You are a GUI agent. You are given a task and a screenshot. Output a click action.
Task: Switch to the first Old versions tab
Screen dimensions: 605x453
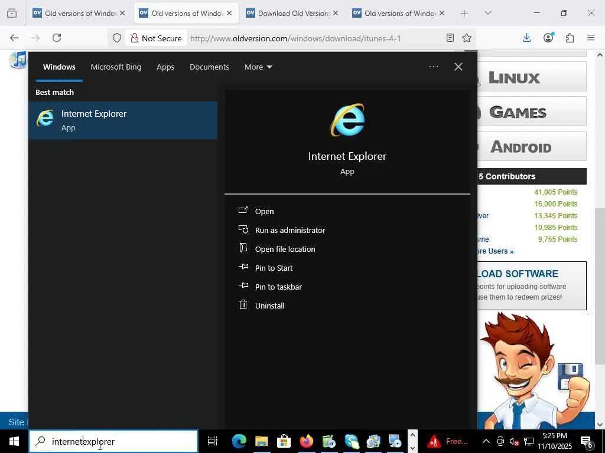click(79, 13)
